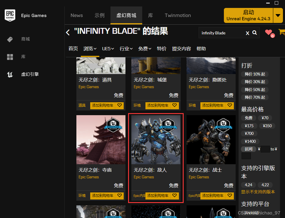Screen dimensions: 285x218
Task: Add 无尽之剑：道具 to cart
Action: pos(103,105)
